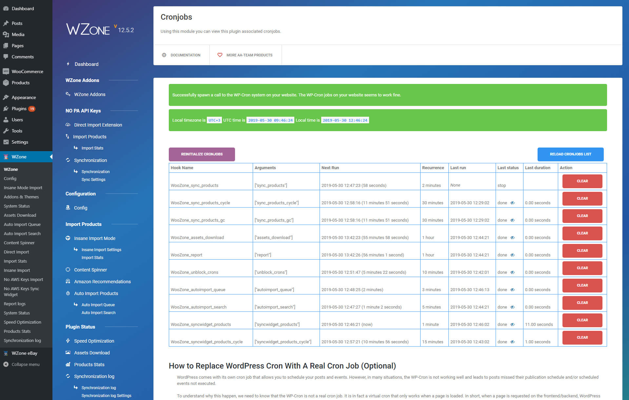Click the Reinitialize Cronjobs button
The height and width of the screenshot is (400, 629).
pos(202,154)
